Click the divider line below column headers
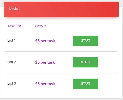Image resolution: width=123 pixels, height=100 pixels. [x=61, y=30]
